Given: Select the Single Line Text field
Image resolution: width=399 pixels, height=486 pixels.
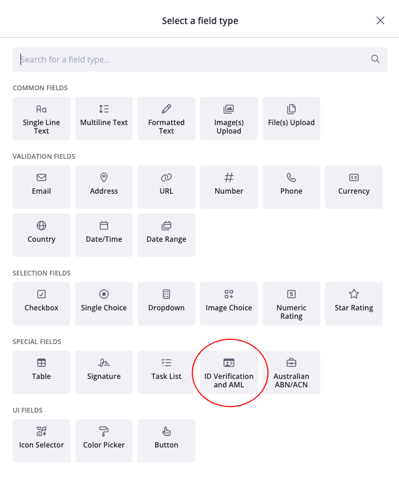Looking at the screenshot, I should [x=41, y=118].
